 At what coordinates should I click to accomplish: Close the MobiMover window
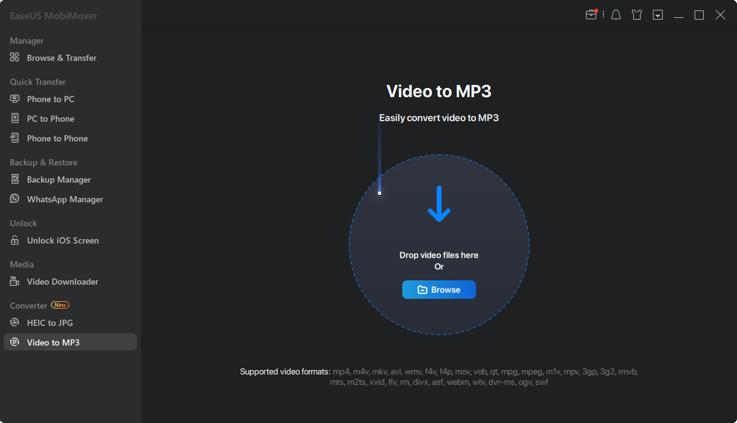pyautogui.click(x=720, y=15)
